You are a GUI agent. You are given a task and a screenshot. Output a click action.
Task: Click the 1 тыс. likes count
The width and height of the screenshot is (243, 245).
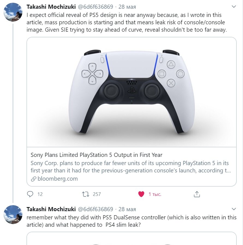pos(155,194)
